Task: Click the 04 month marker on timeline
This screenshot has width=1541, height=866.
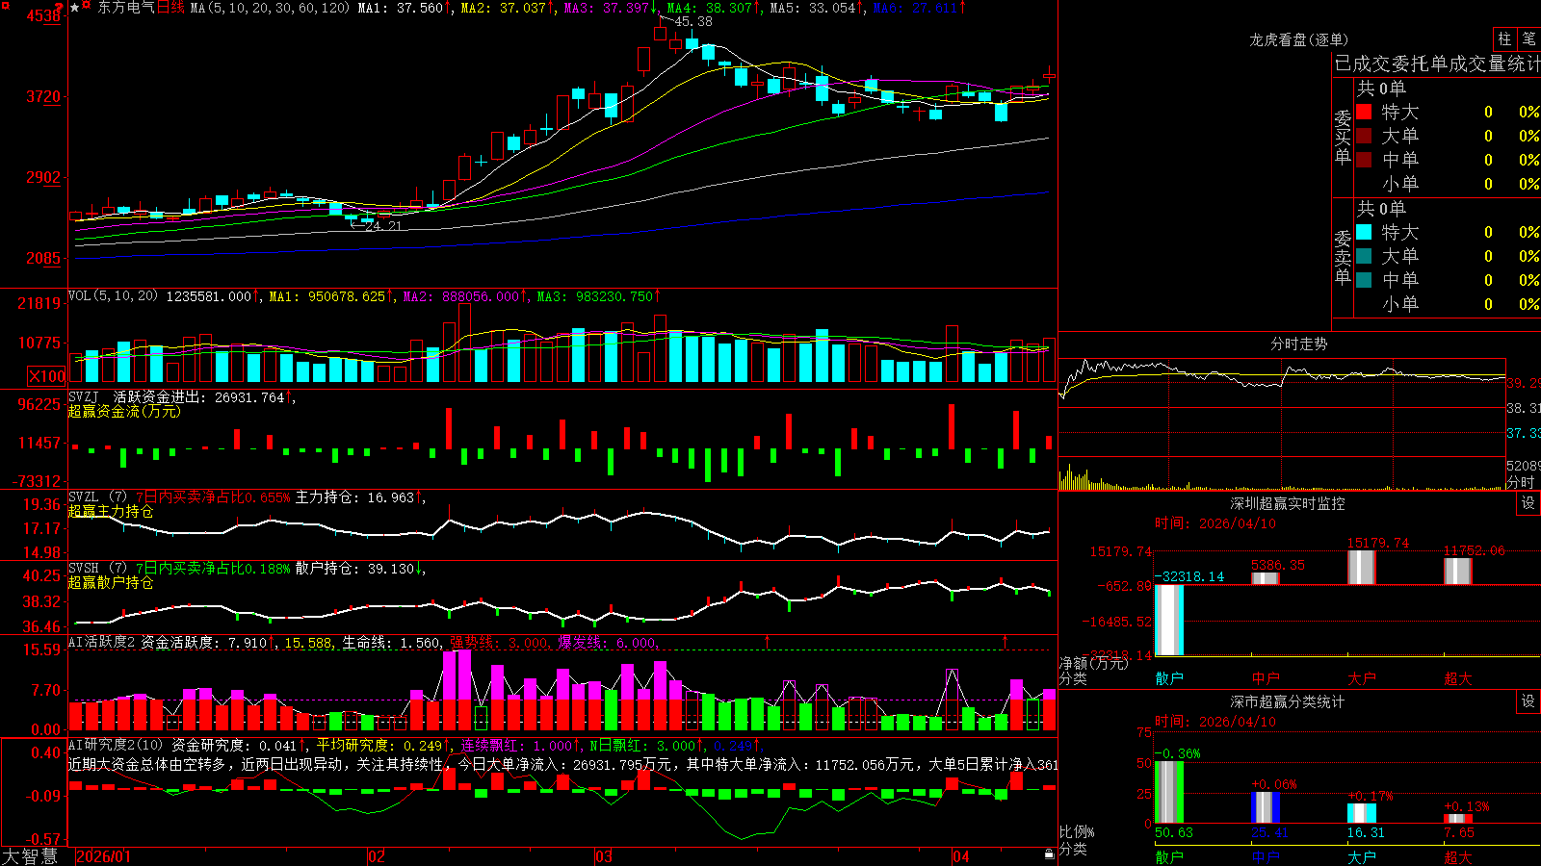Action: [x=961, y=856]
